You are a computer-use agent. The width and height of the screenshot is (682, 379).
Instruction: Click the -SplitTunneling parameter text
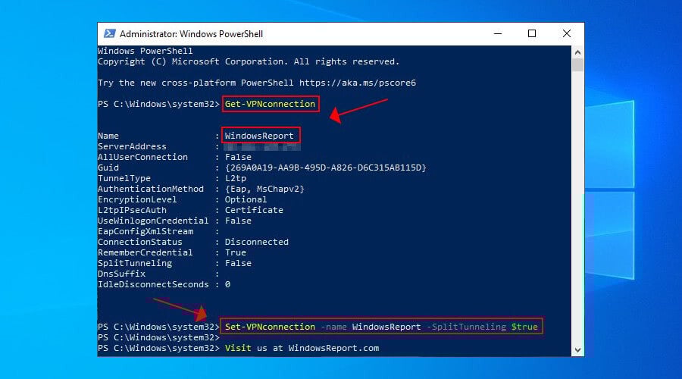point(466,327)
